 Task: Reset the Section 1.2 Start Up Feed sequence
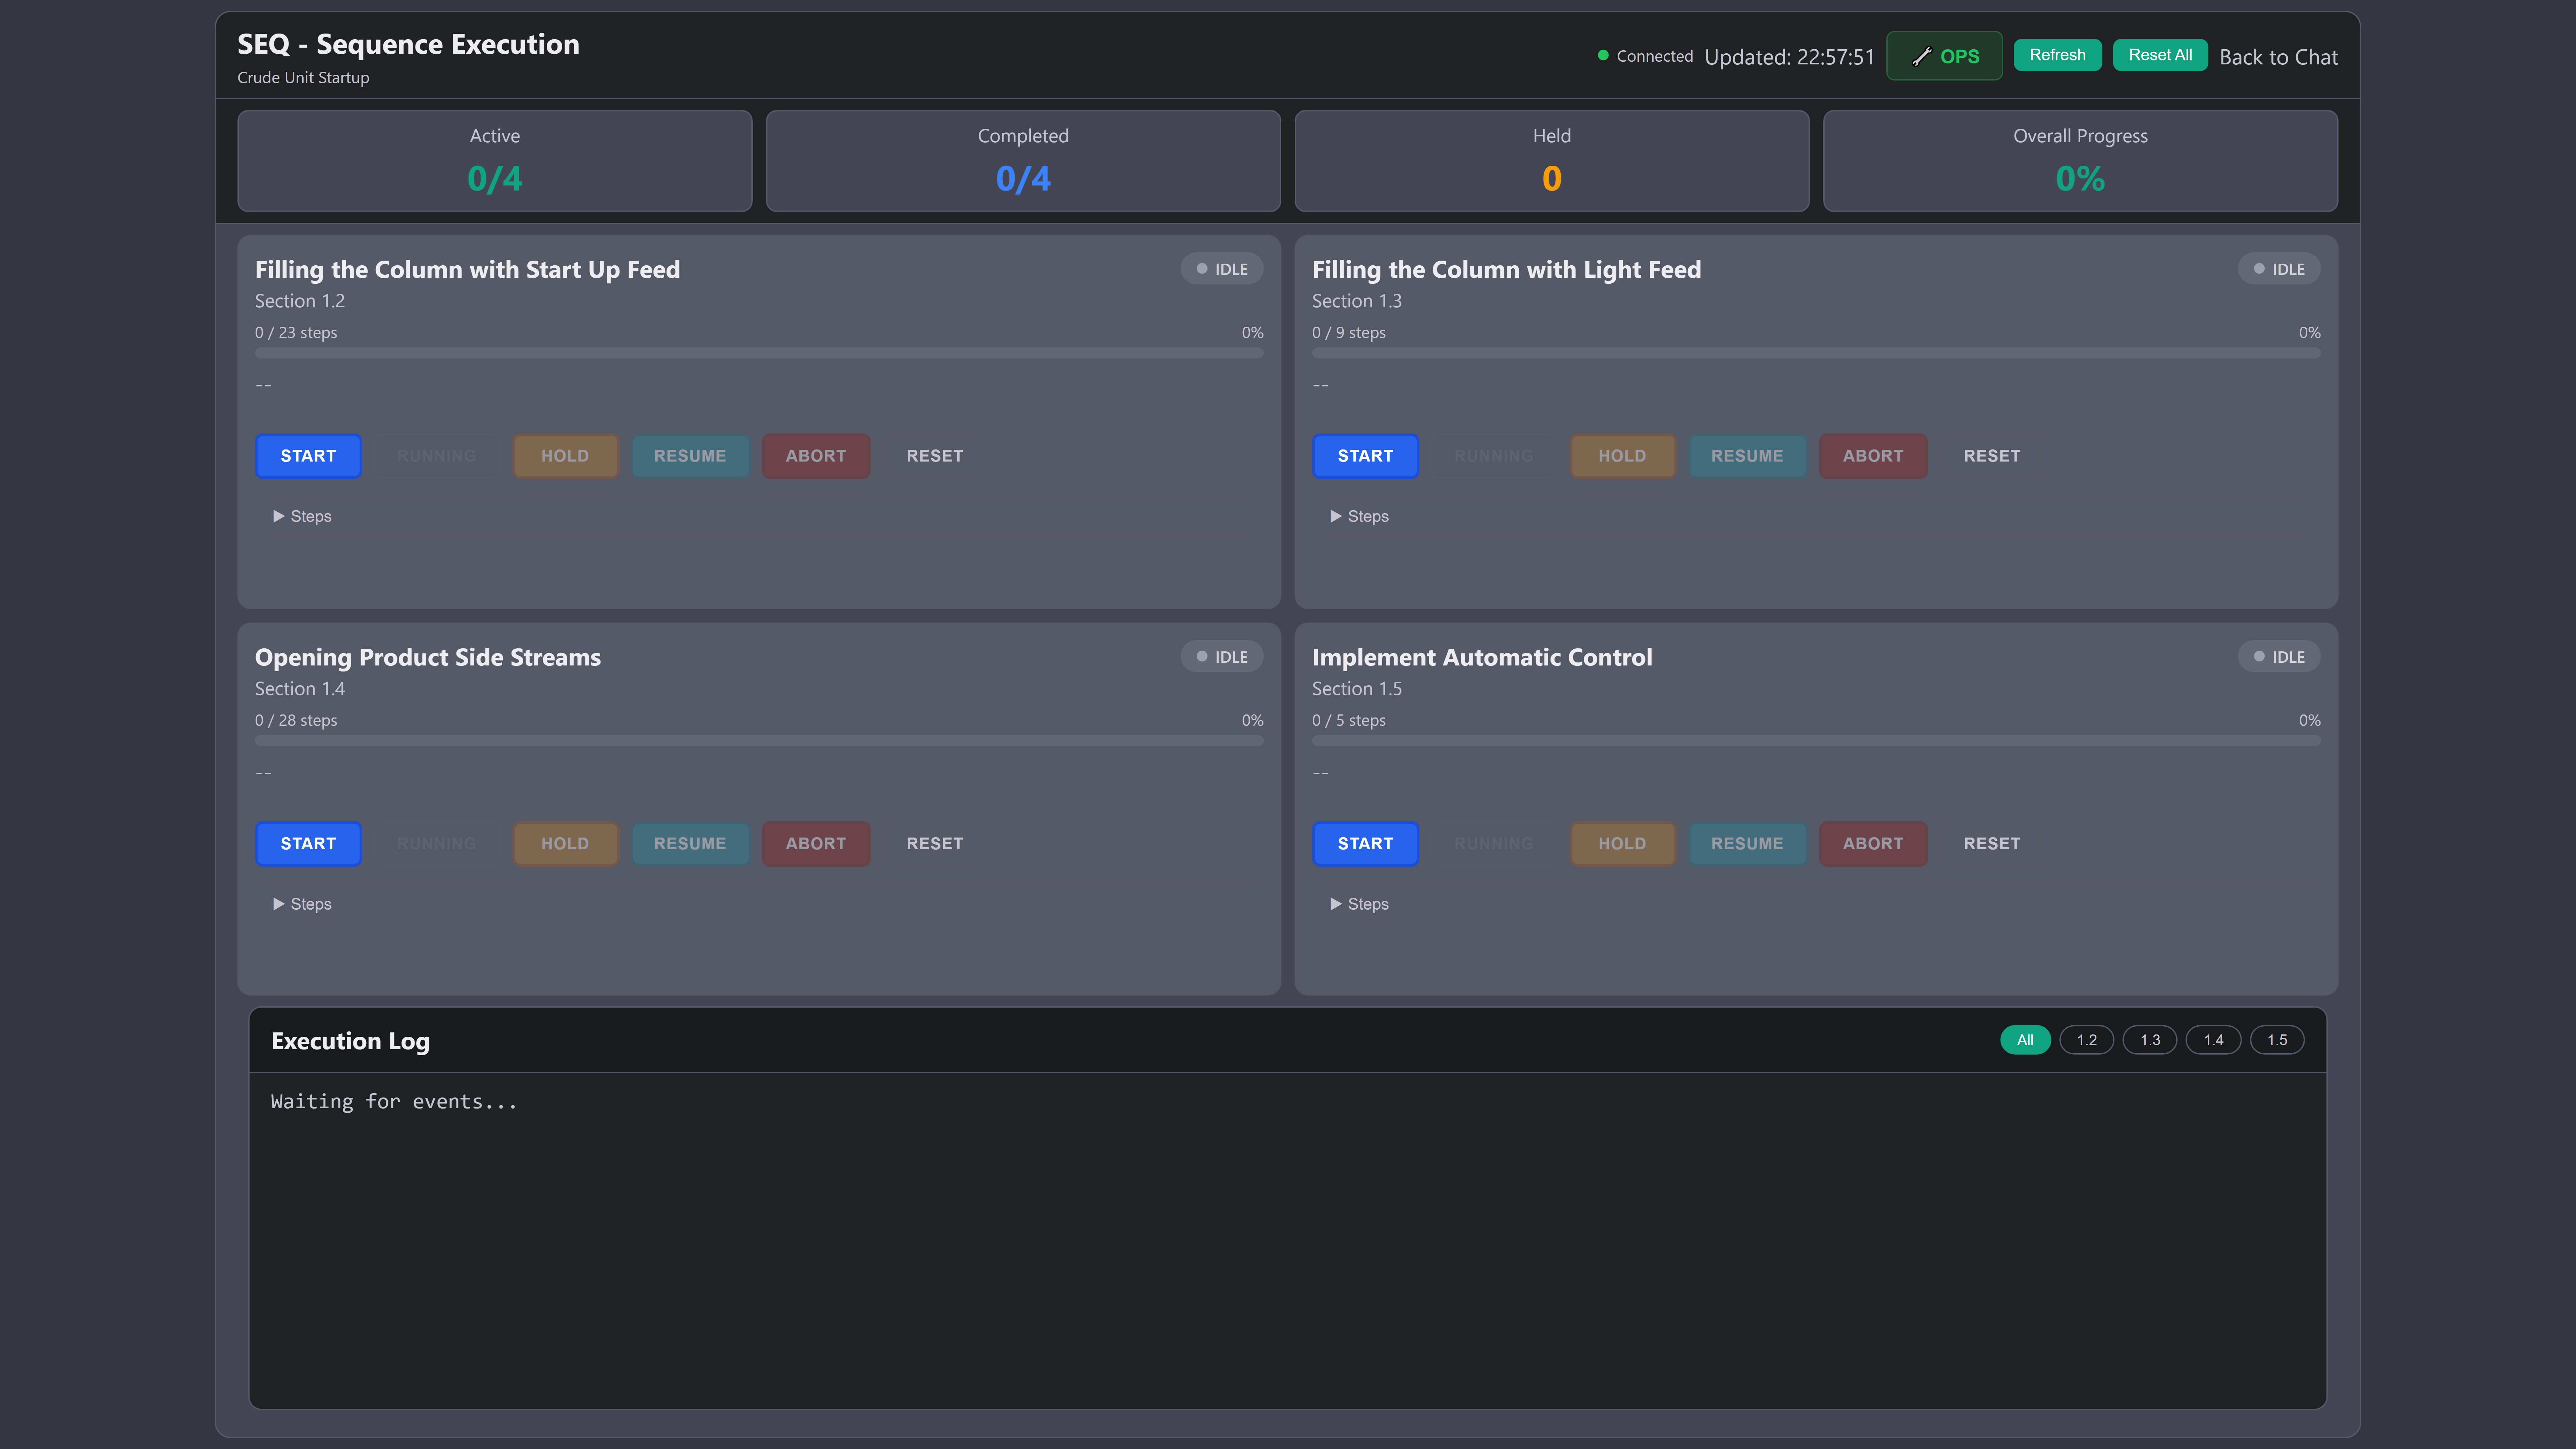935,456
